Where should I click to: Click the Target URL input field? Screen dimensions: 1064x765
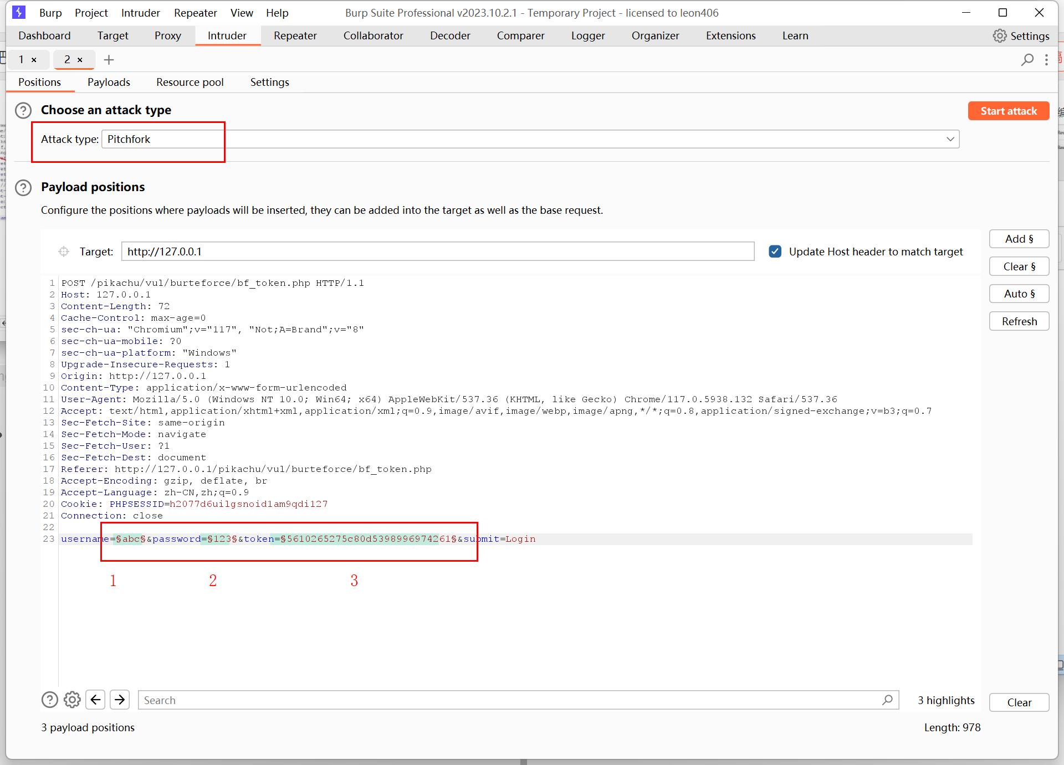pyautogui.click(x=438, y=251)
